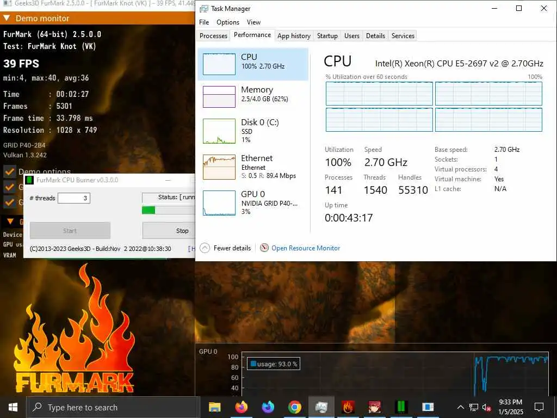Collapse the orange triangle above Device label
557x418 pixels.
[10, 222]
